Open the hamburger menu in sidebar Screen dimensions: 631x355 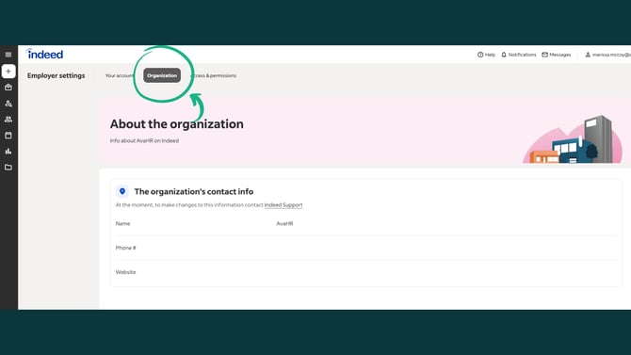(8, 55)
